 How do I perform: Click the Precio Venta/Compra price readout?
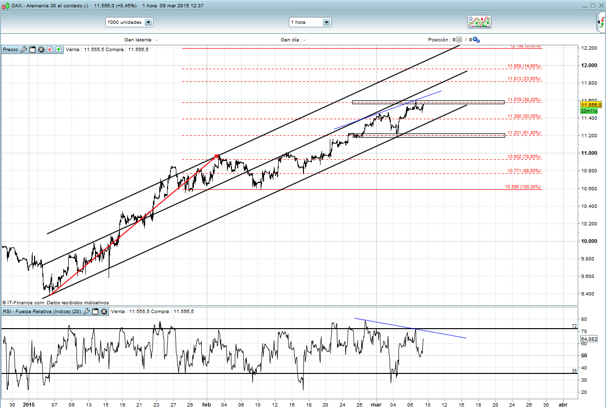pyautogui.click(x=107, y=50)
